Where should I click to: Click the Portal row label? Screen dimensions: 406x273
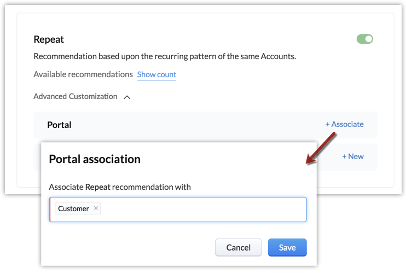point(59,125)
